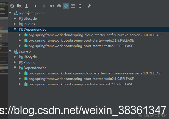The width and height of the screenshot is (169, 119).
Task: Expand Lifecycle under p-project
Action: coord(15,18)
